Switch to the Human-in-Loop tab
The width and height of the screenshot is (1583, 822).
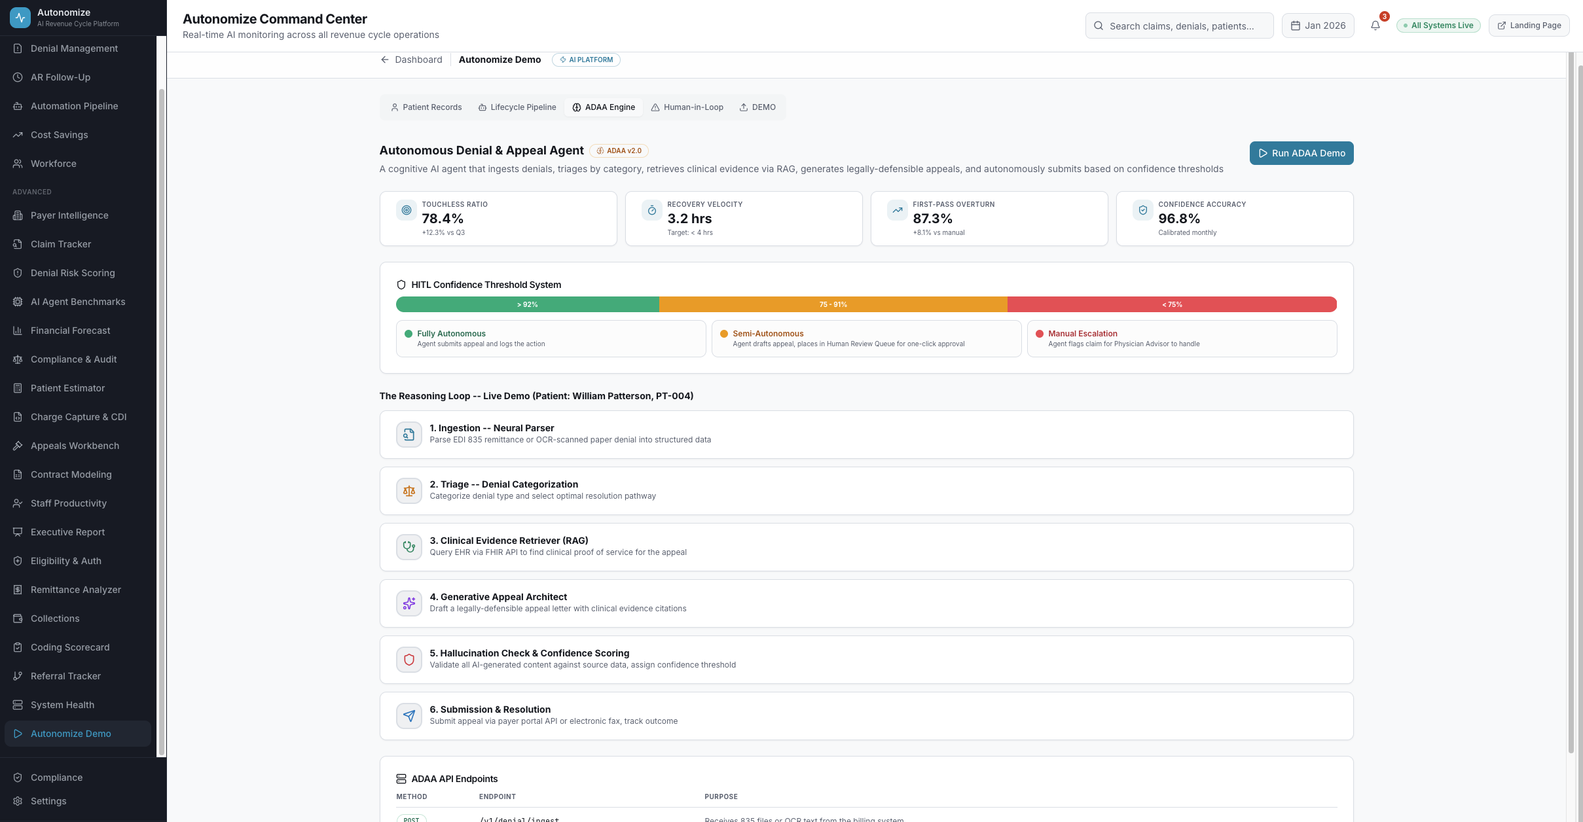(687, 107)
